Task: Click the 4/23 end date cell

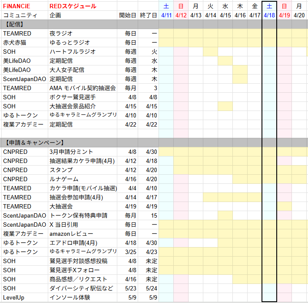Action: pyautogui.click(x=148, y=252)
